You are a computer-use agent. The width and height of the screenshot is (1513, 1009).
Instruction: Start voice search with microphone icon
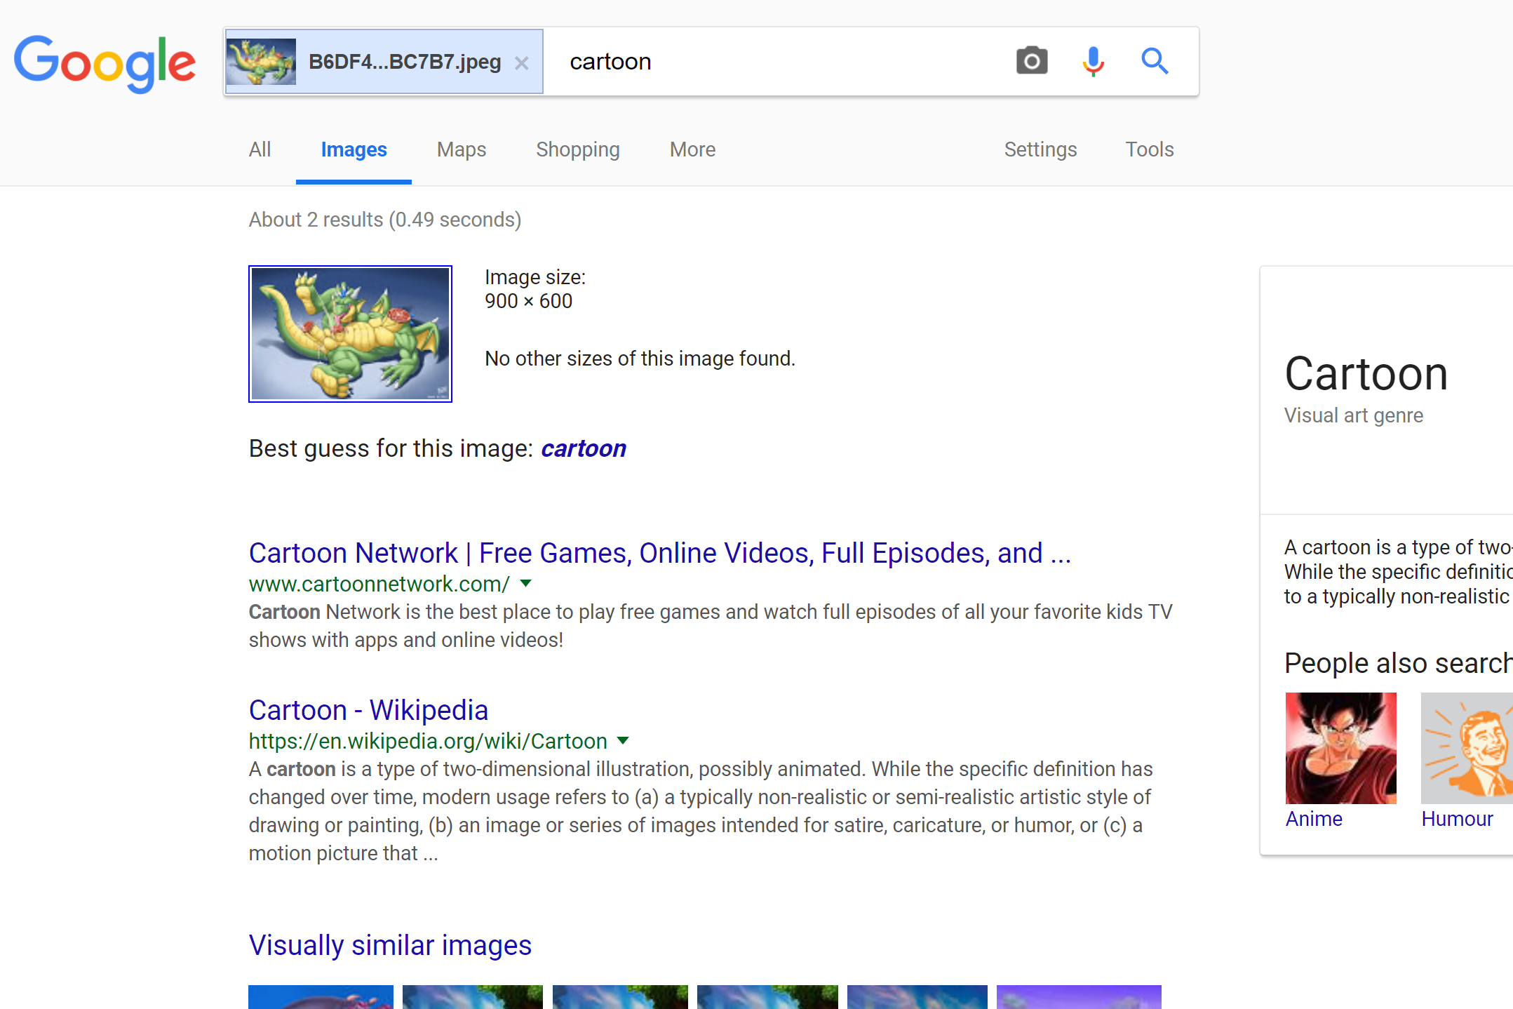[x=1093, y=61]
